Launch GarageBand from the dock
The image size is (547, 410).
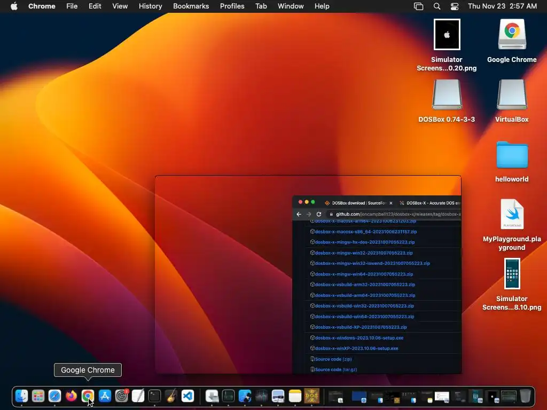point(171,396)
